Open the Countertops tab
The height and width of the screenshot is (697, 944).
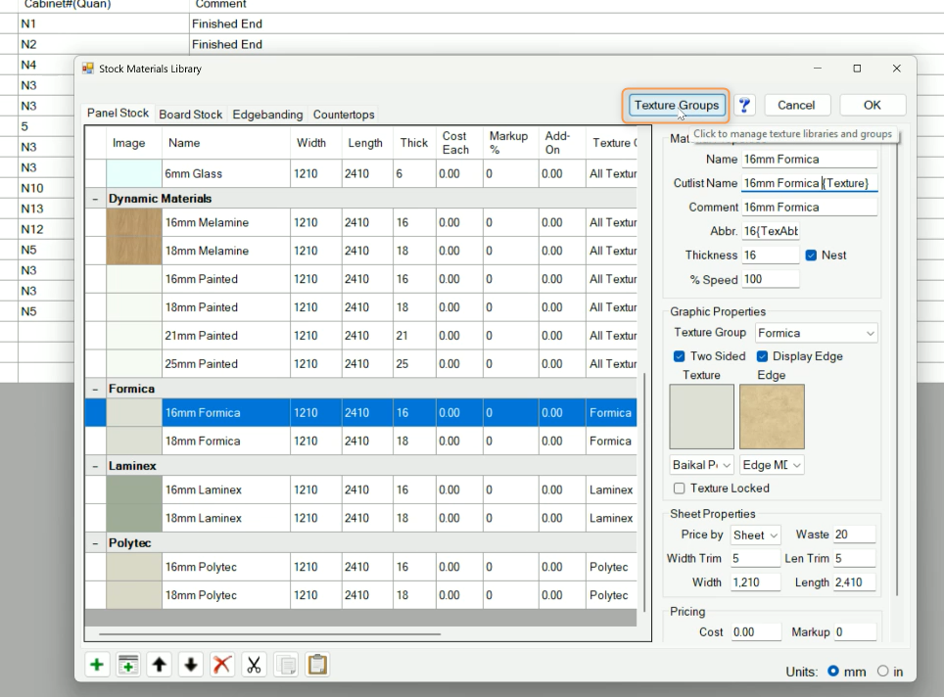click(x=344, y=115)
